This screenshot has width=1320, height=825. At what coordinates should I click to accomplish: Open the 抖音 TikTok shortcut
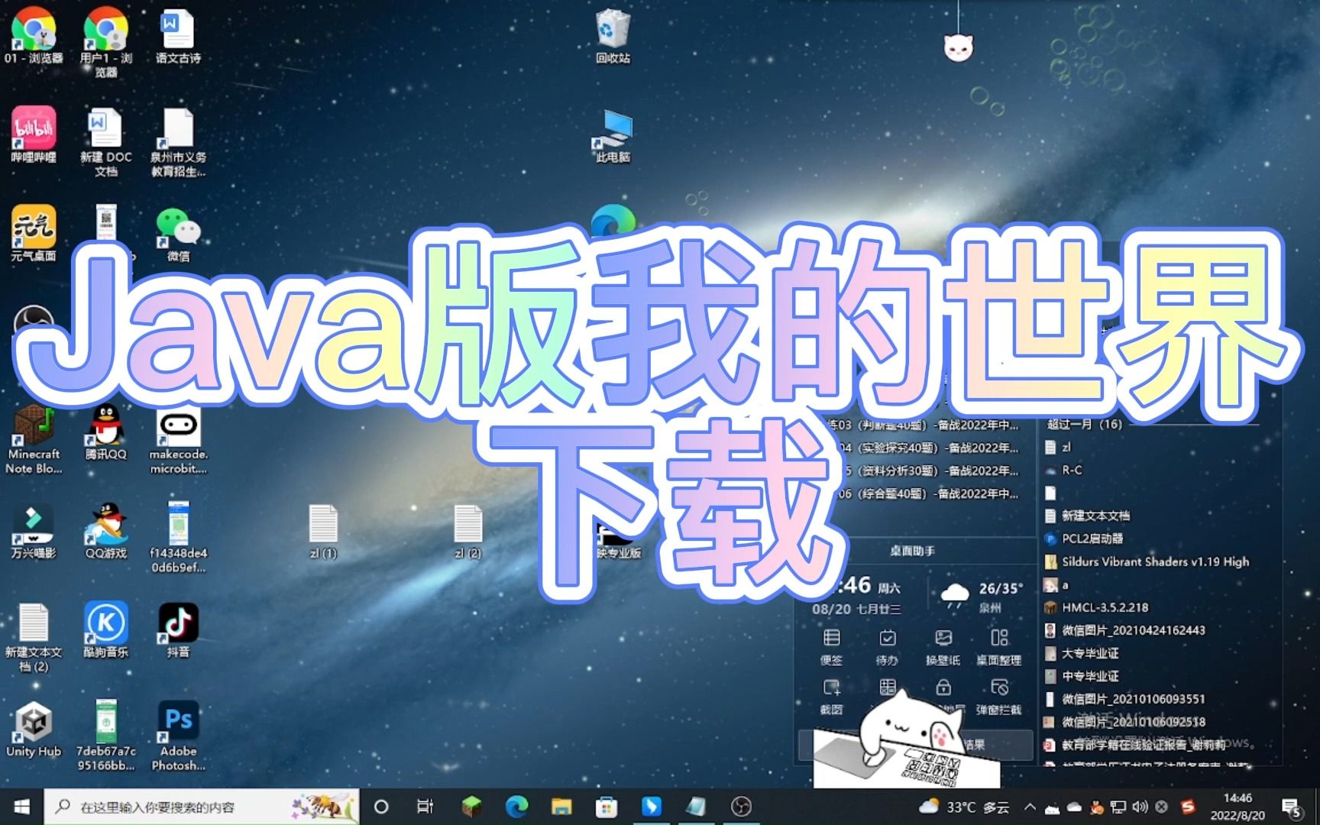tap(178, 629)
